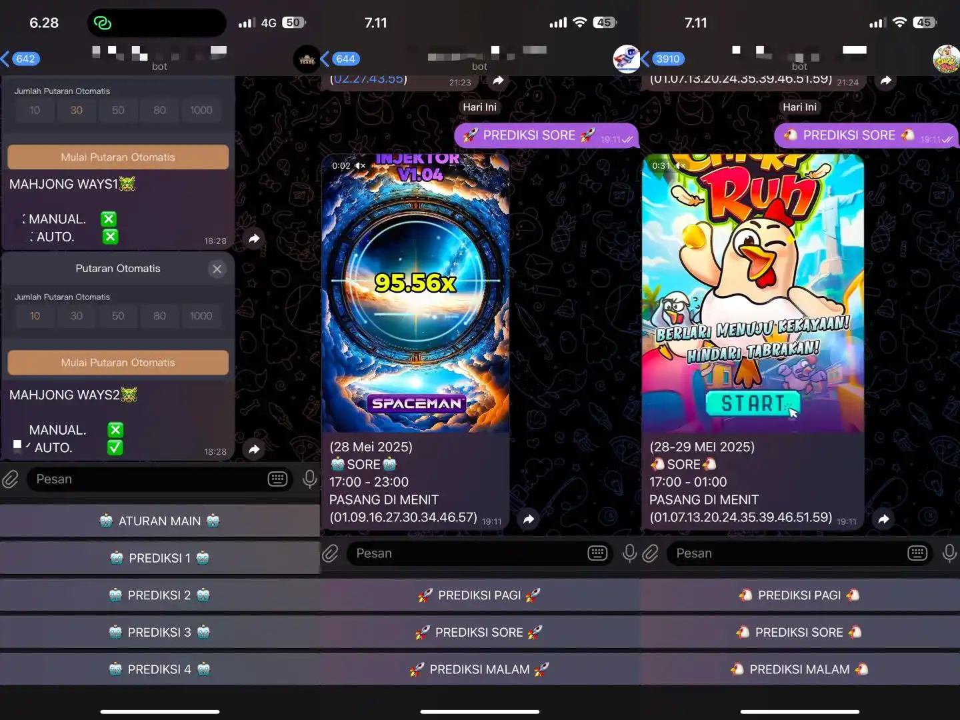
Task: Forward the Chicky Run video message
Action: pos(883,519)
